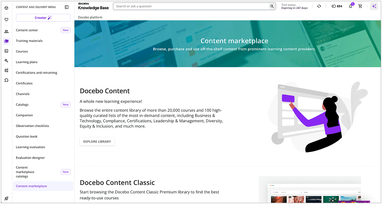Open Certifications and retraining item
Image resolution: width=382 pixels, height=204 pixels.
[43, 72]
